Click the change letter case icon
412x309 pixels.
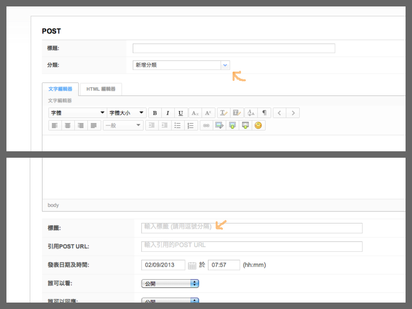[x=251, y=113]
